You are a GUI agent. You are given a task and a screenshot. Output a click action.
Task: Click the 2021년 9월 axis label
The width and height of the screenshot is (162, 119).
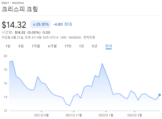(41, 115)
